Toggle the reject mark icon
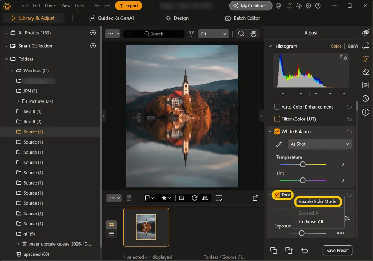 tap(182, 198)
